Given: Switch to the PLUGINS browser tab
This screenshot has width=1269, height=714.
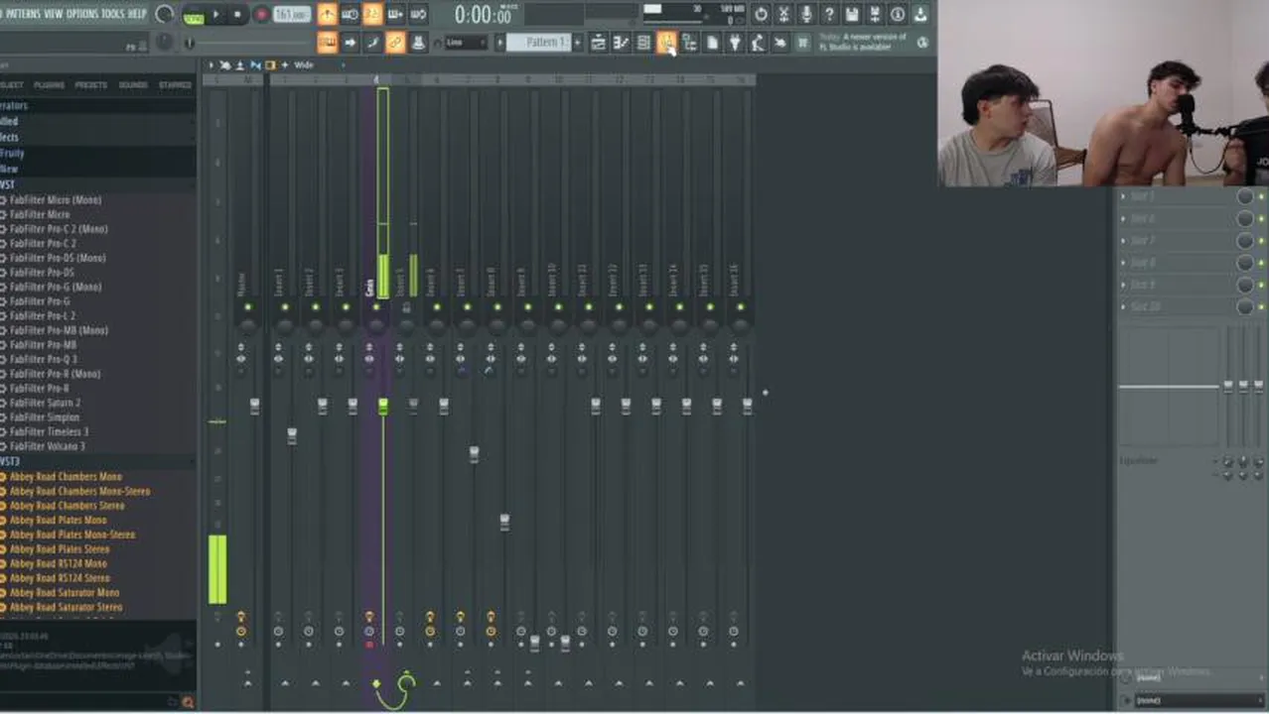Looking at the screenshot, I should point(49,85).
